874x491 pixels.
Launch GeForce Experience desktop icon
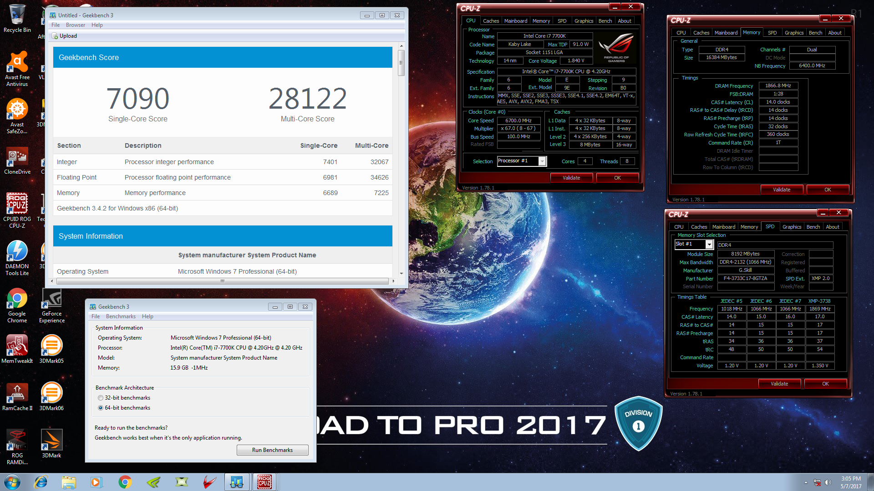coord(51,306)
